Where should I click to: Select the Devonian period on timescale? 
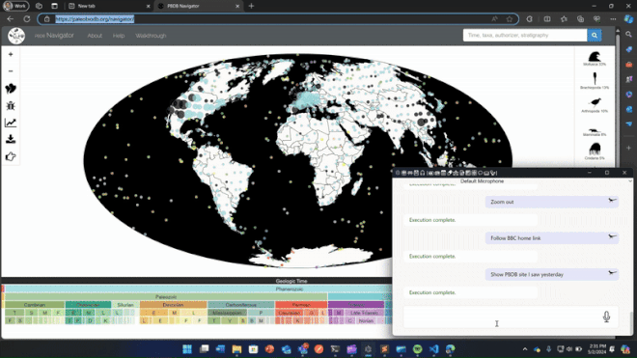tap(173, 305)
